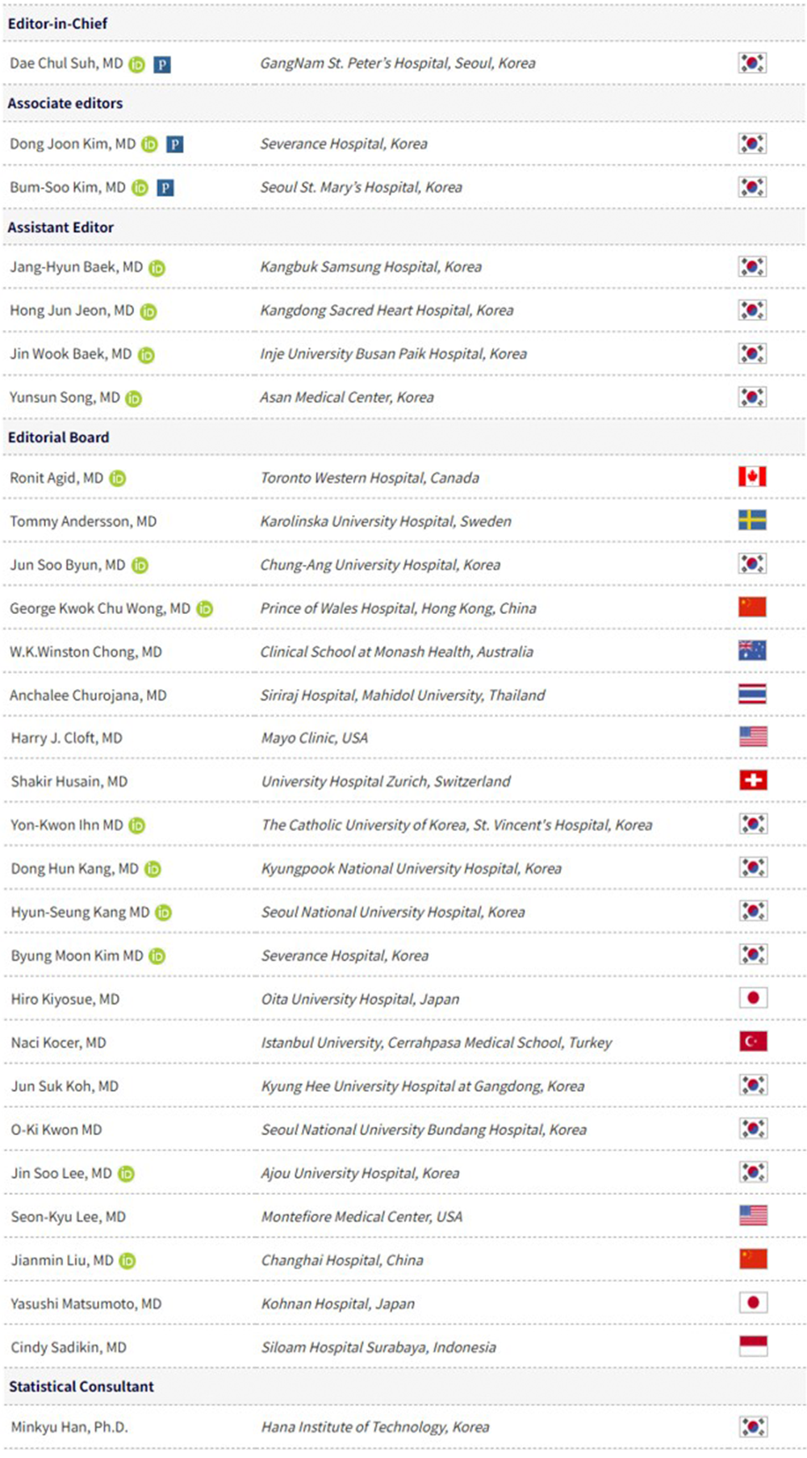Open Dae Chul Suh's ORCID icon

click(x=137, y=65)
